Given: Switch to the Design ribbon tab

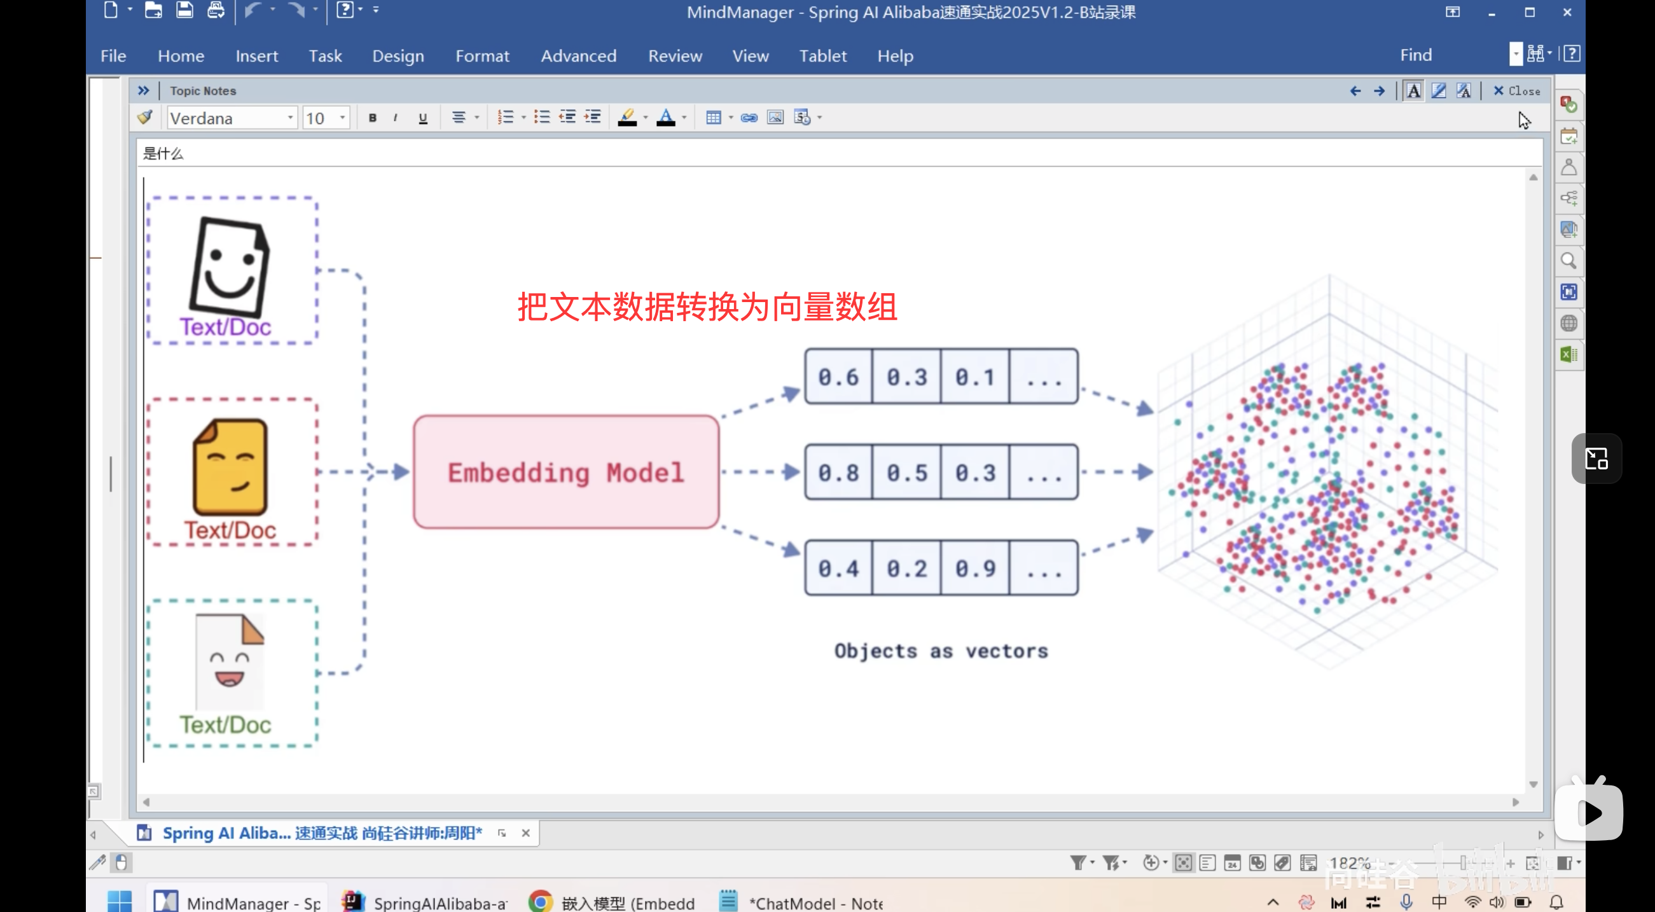Looking at the screenshot, I should pyautogui.click(x=398, y=55).
